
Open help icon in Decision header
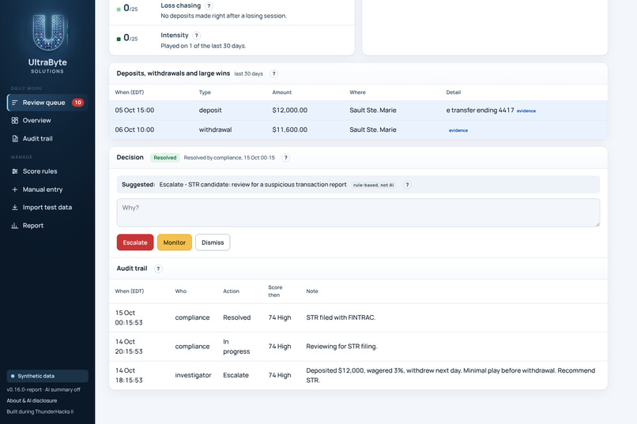point(285,158)
